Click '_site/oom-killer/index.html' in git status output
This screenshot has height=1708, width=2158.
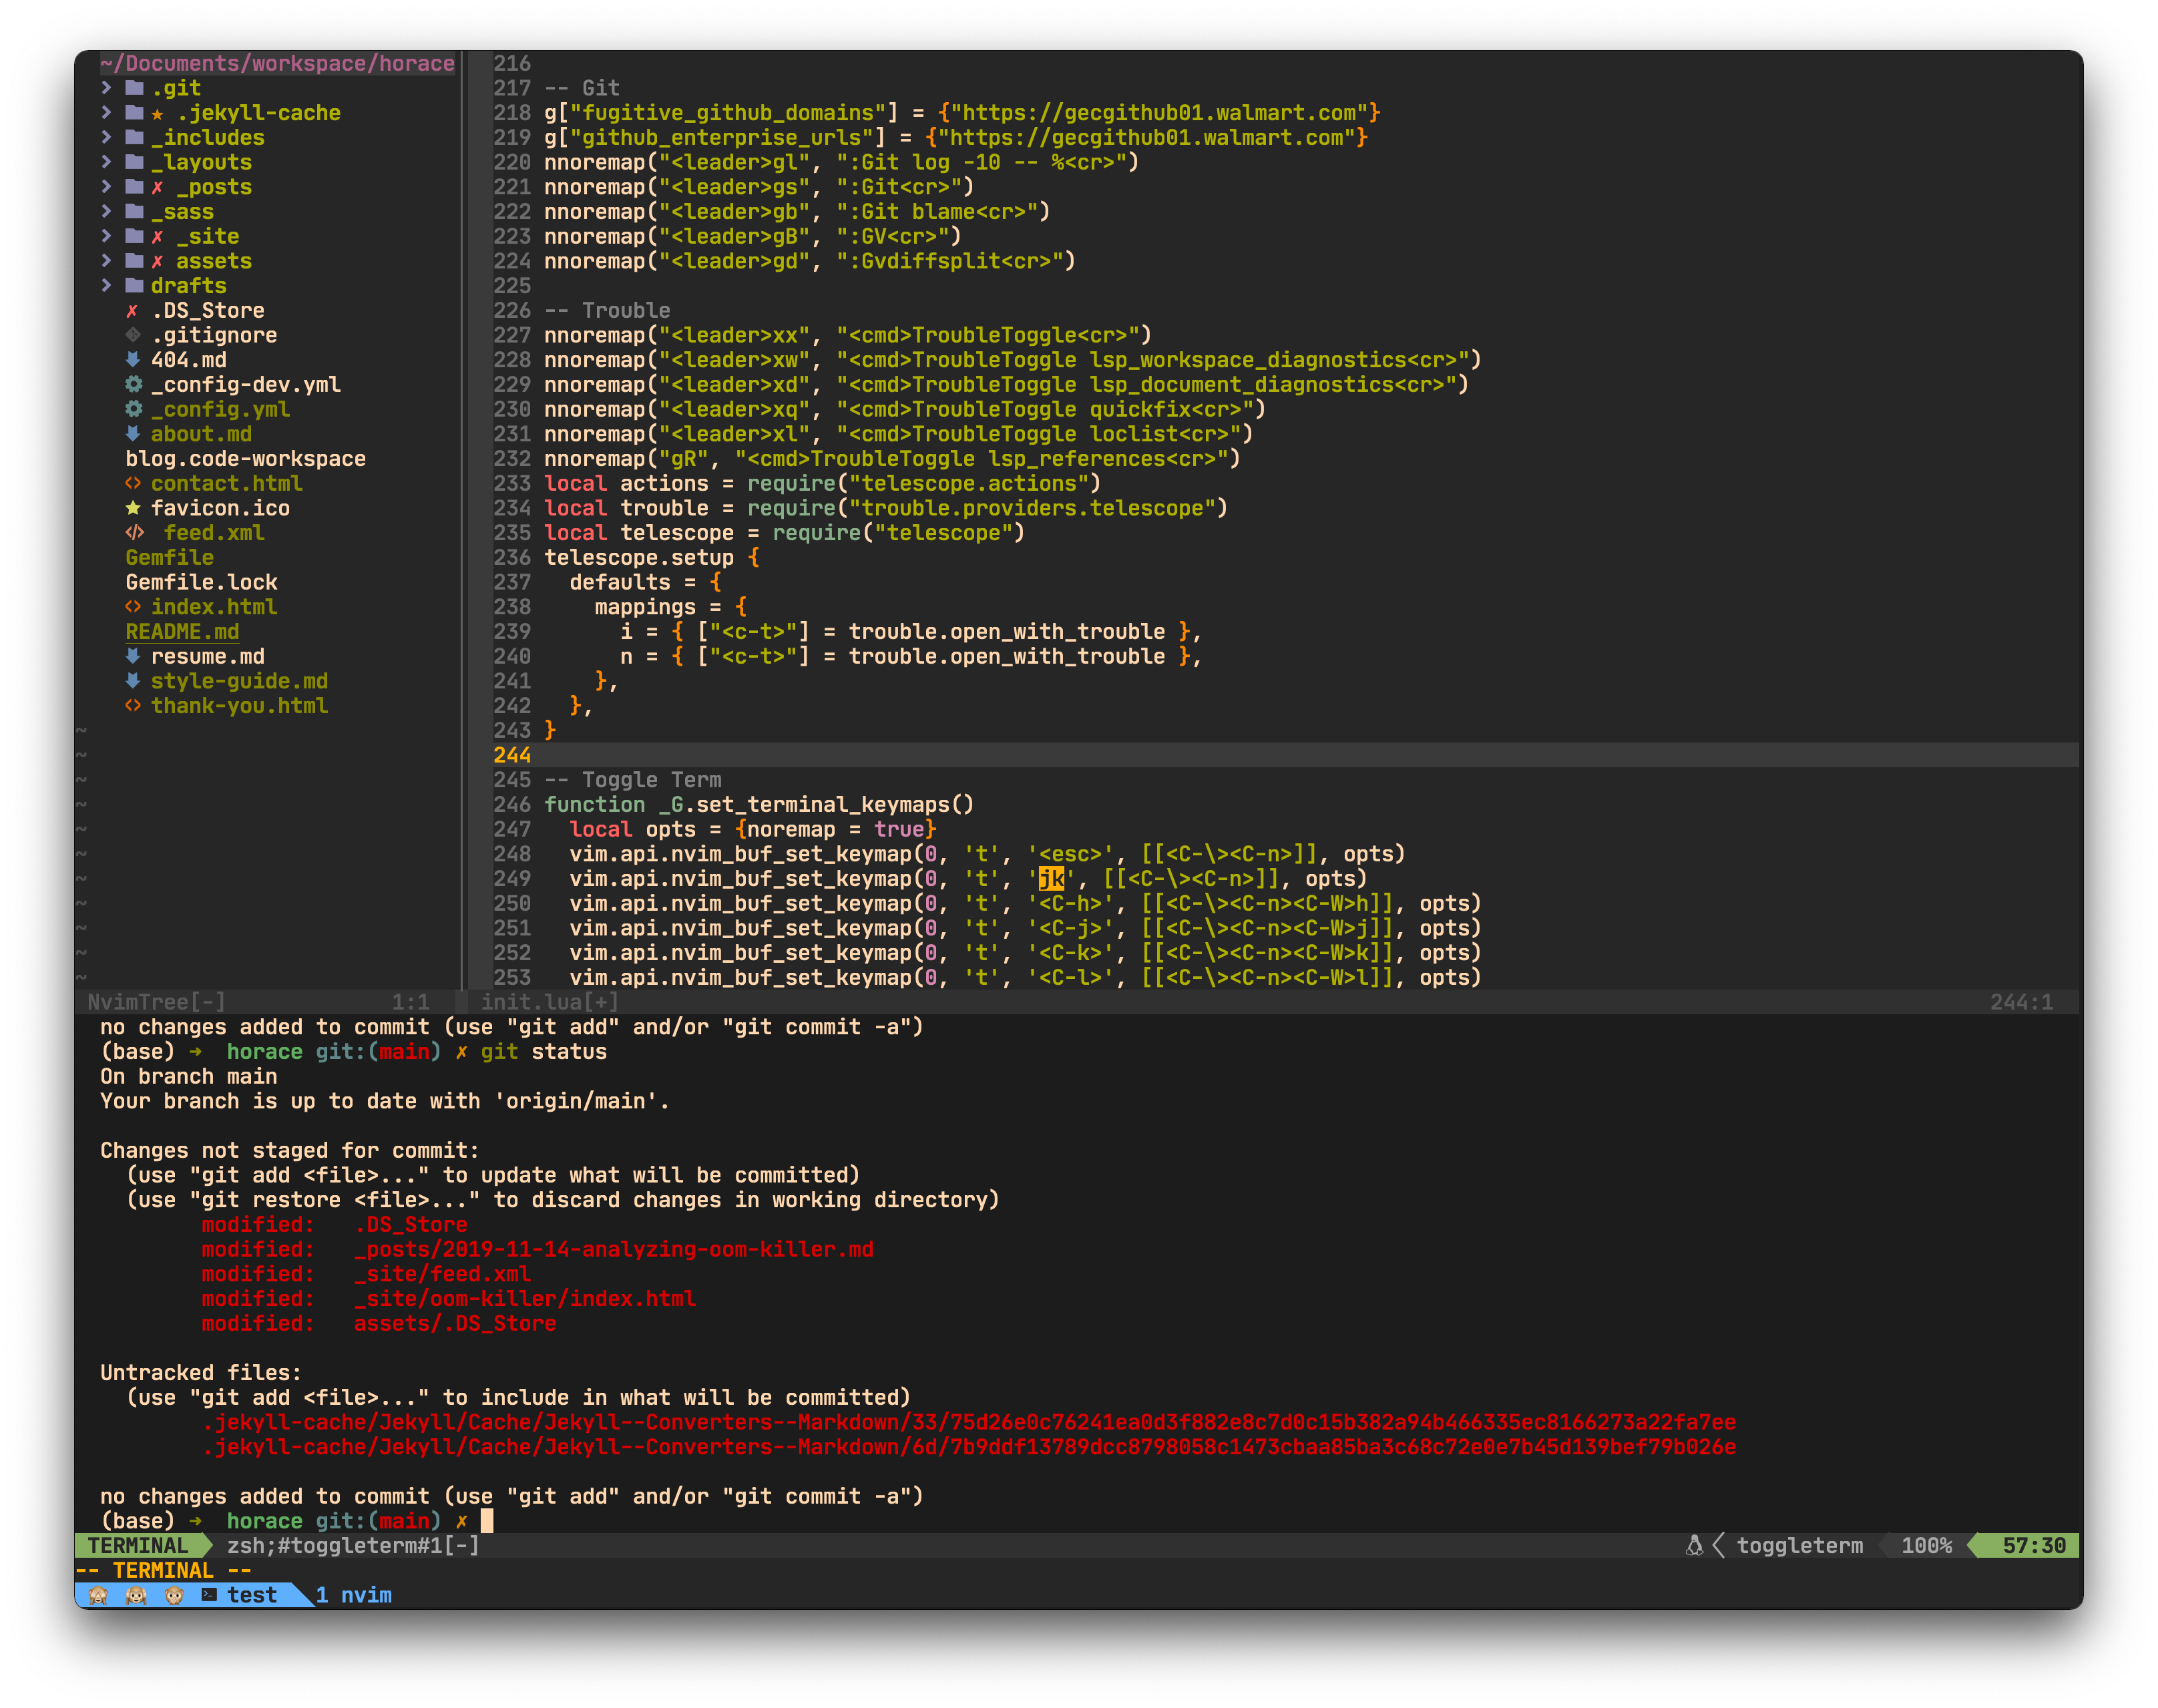point(525,1298)
